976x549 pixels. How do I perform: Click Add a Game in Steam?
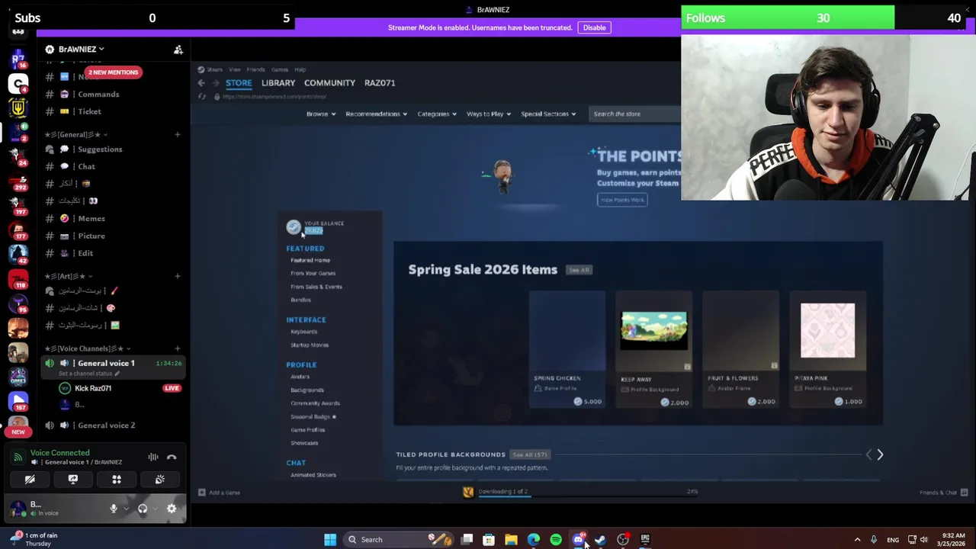[x=220, y=493]
